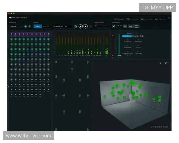179x143 pixels.
Task: Toggle the blue monitoring icon beside Physical
Action: [x=26, y=26]
